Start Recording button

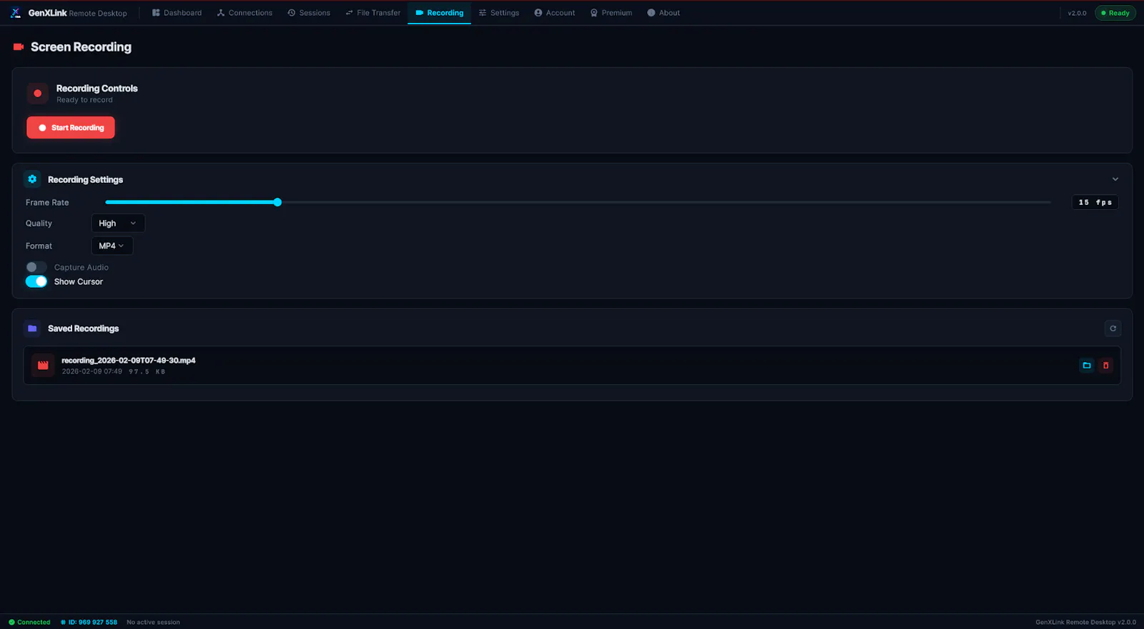pos(71,128)
